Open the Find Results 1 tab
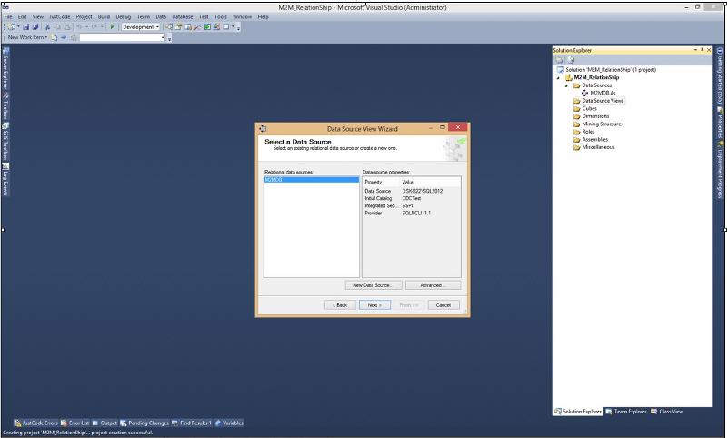Viewport: 727px width, 438px height. pos(192,423)
